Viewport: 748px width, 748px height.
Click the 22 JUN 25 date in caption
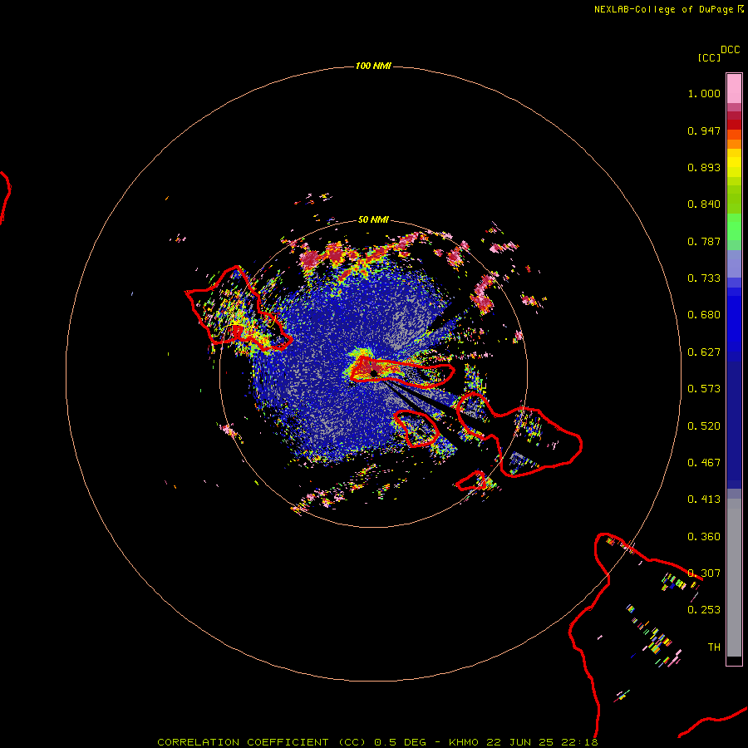520,742
